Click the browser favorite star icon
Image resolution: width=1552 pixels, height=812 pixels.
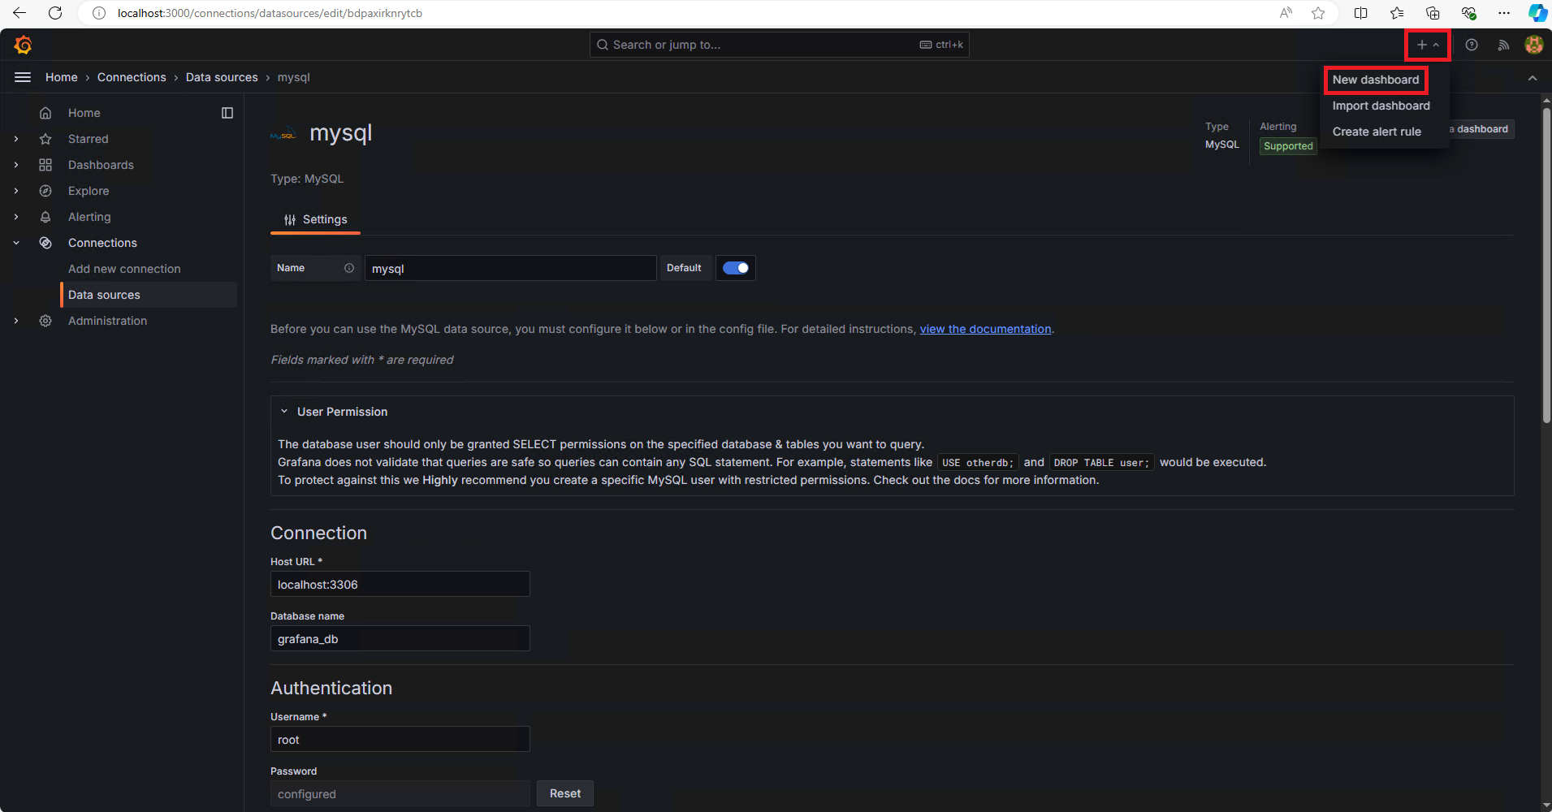click(1318, 13)
